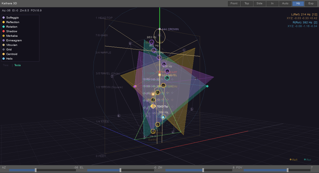Enable the Auto view mode

pos(285,3)
